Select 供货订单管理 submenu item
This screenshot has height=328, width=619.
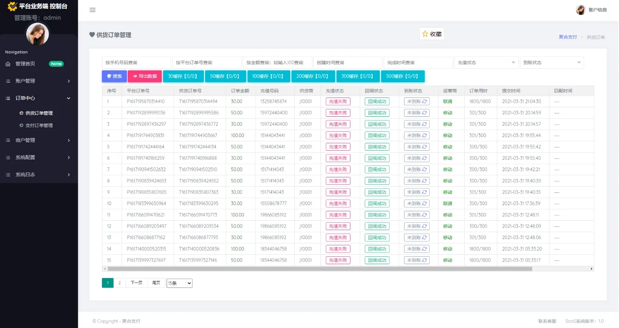click(x=39, y=113)
